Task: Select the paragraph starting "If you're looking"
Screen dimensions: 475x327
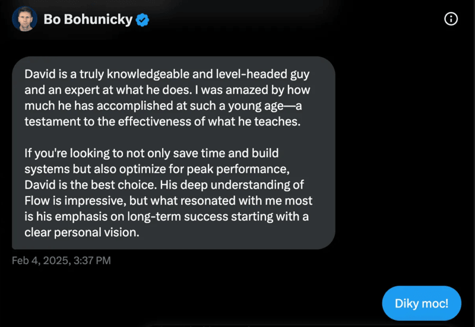Action: point(166,191)
